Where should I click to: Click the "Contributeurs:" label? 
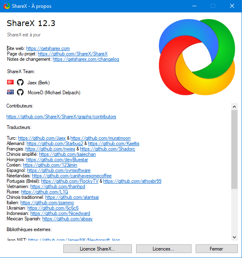(20, 106)
